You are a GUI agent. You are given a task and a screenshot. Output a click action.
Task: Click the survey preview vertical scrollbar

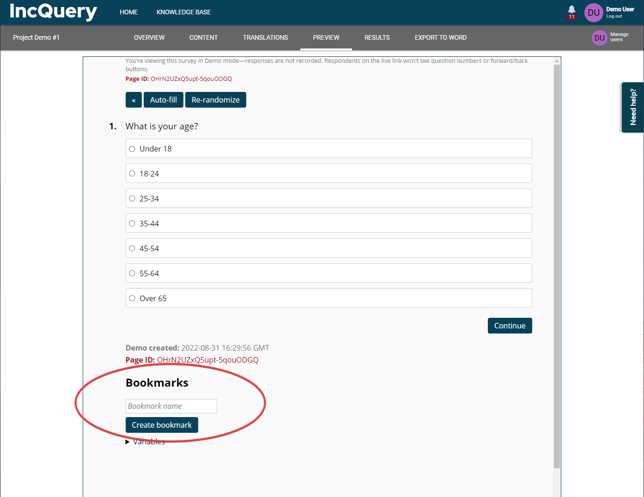click(x=557, y=266)
